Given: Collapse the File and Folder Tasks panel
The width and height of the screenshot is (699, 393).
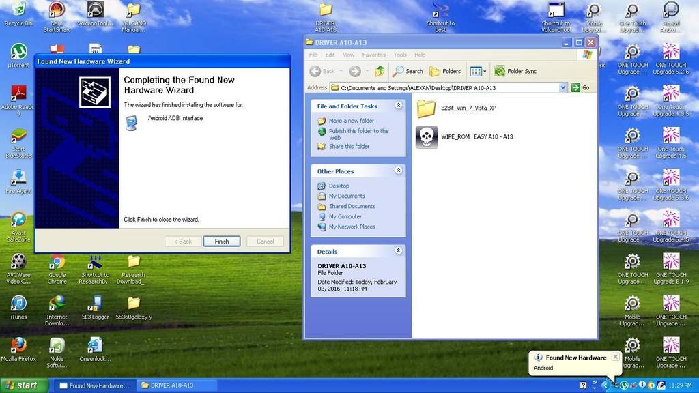Looking at the screenshot, I should coord(398,106).
